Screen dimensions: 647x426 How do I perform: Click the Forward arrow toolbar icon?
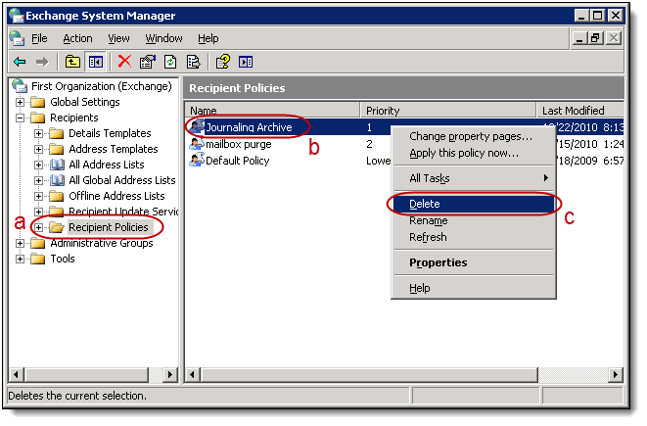pyautogui.click(x=42, y=63)
